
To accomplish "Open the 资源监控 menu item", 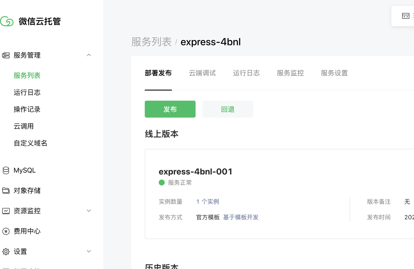I will [27, 211].
